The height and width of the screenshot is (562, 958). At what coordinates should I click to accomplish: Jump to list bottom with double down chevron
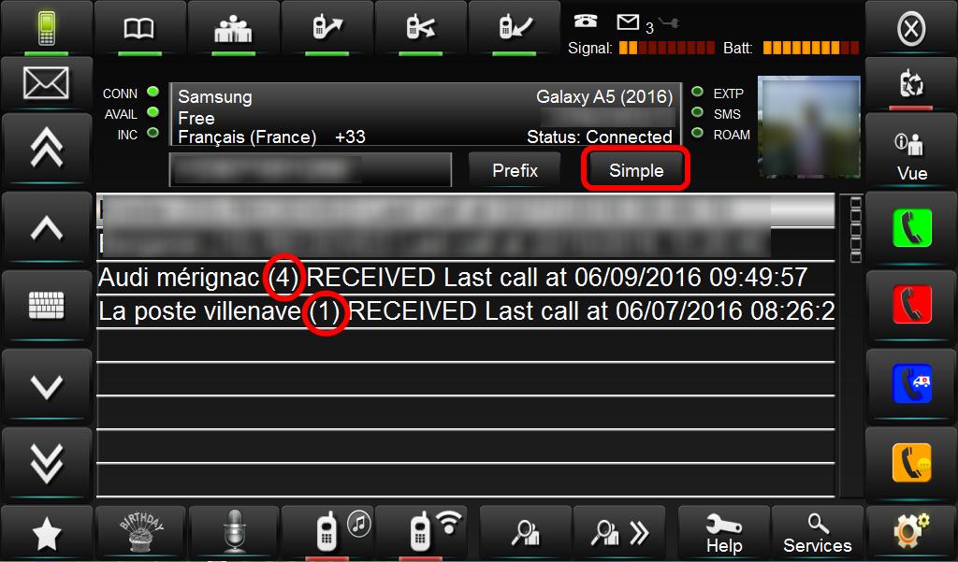click(47, 463)
